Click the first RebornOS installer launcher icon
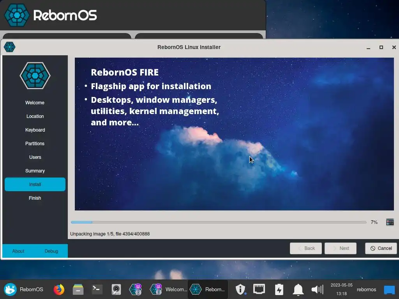Image resolution: width=399 pixels, height=299 pixels. tap(135, 289)
